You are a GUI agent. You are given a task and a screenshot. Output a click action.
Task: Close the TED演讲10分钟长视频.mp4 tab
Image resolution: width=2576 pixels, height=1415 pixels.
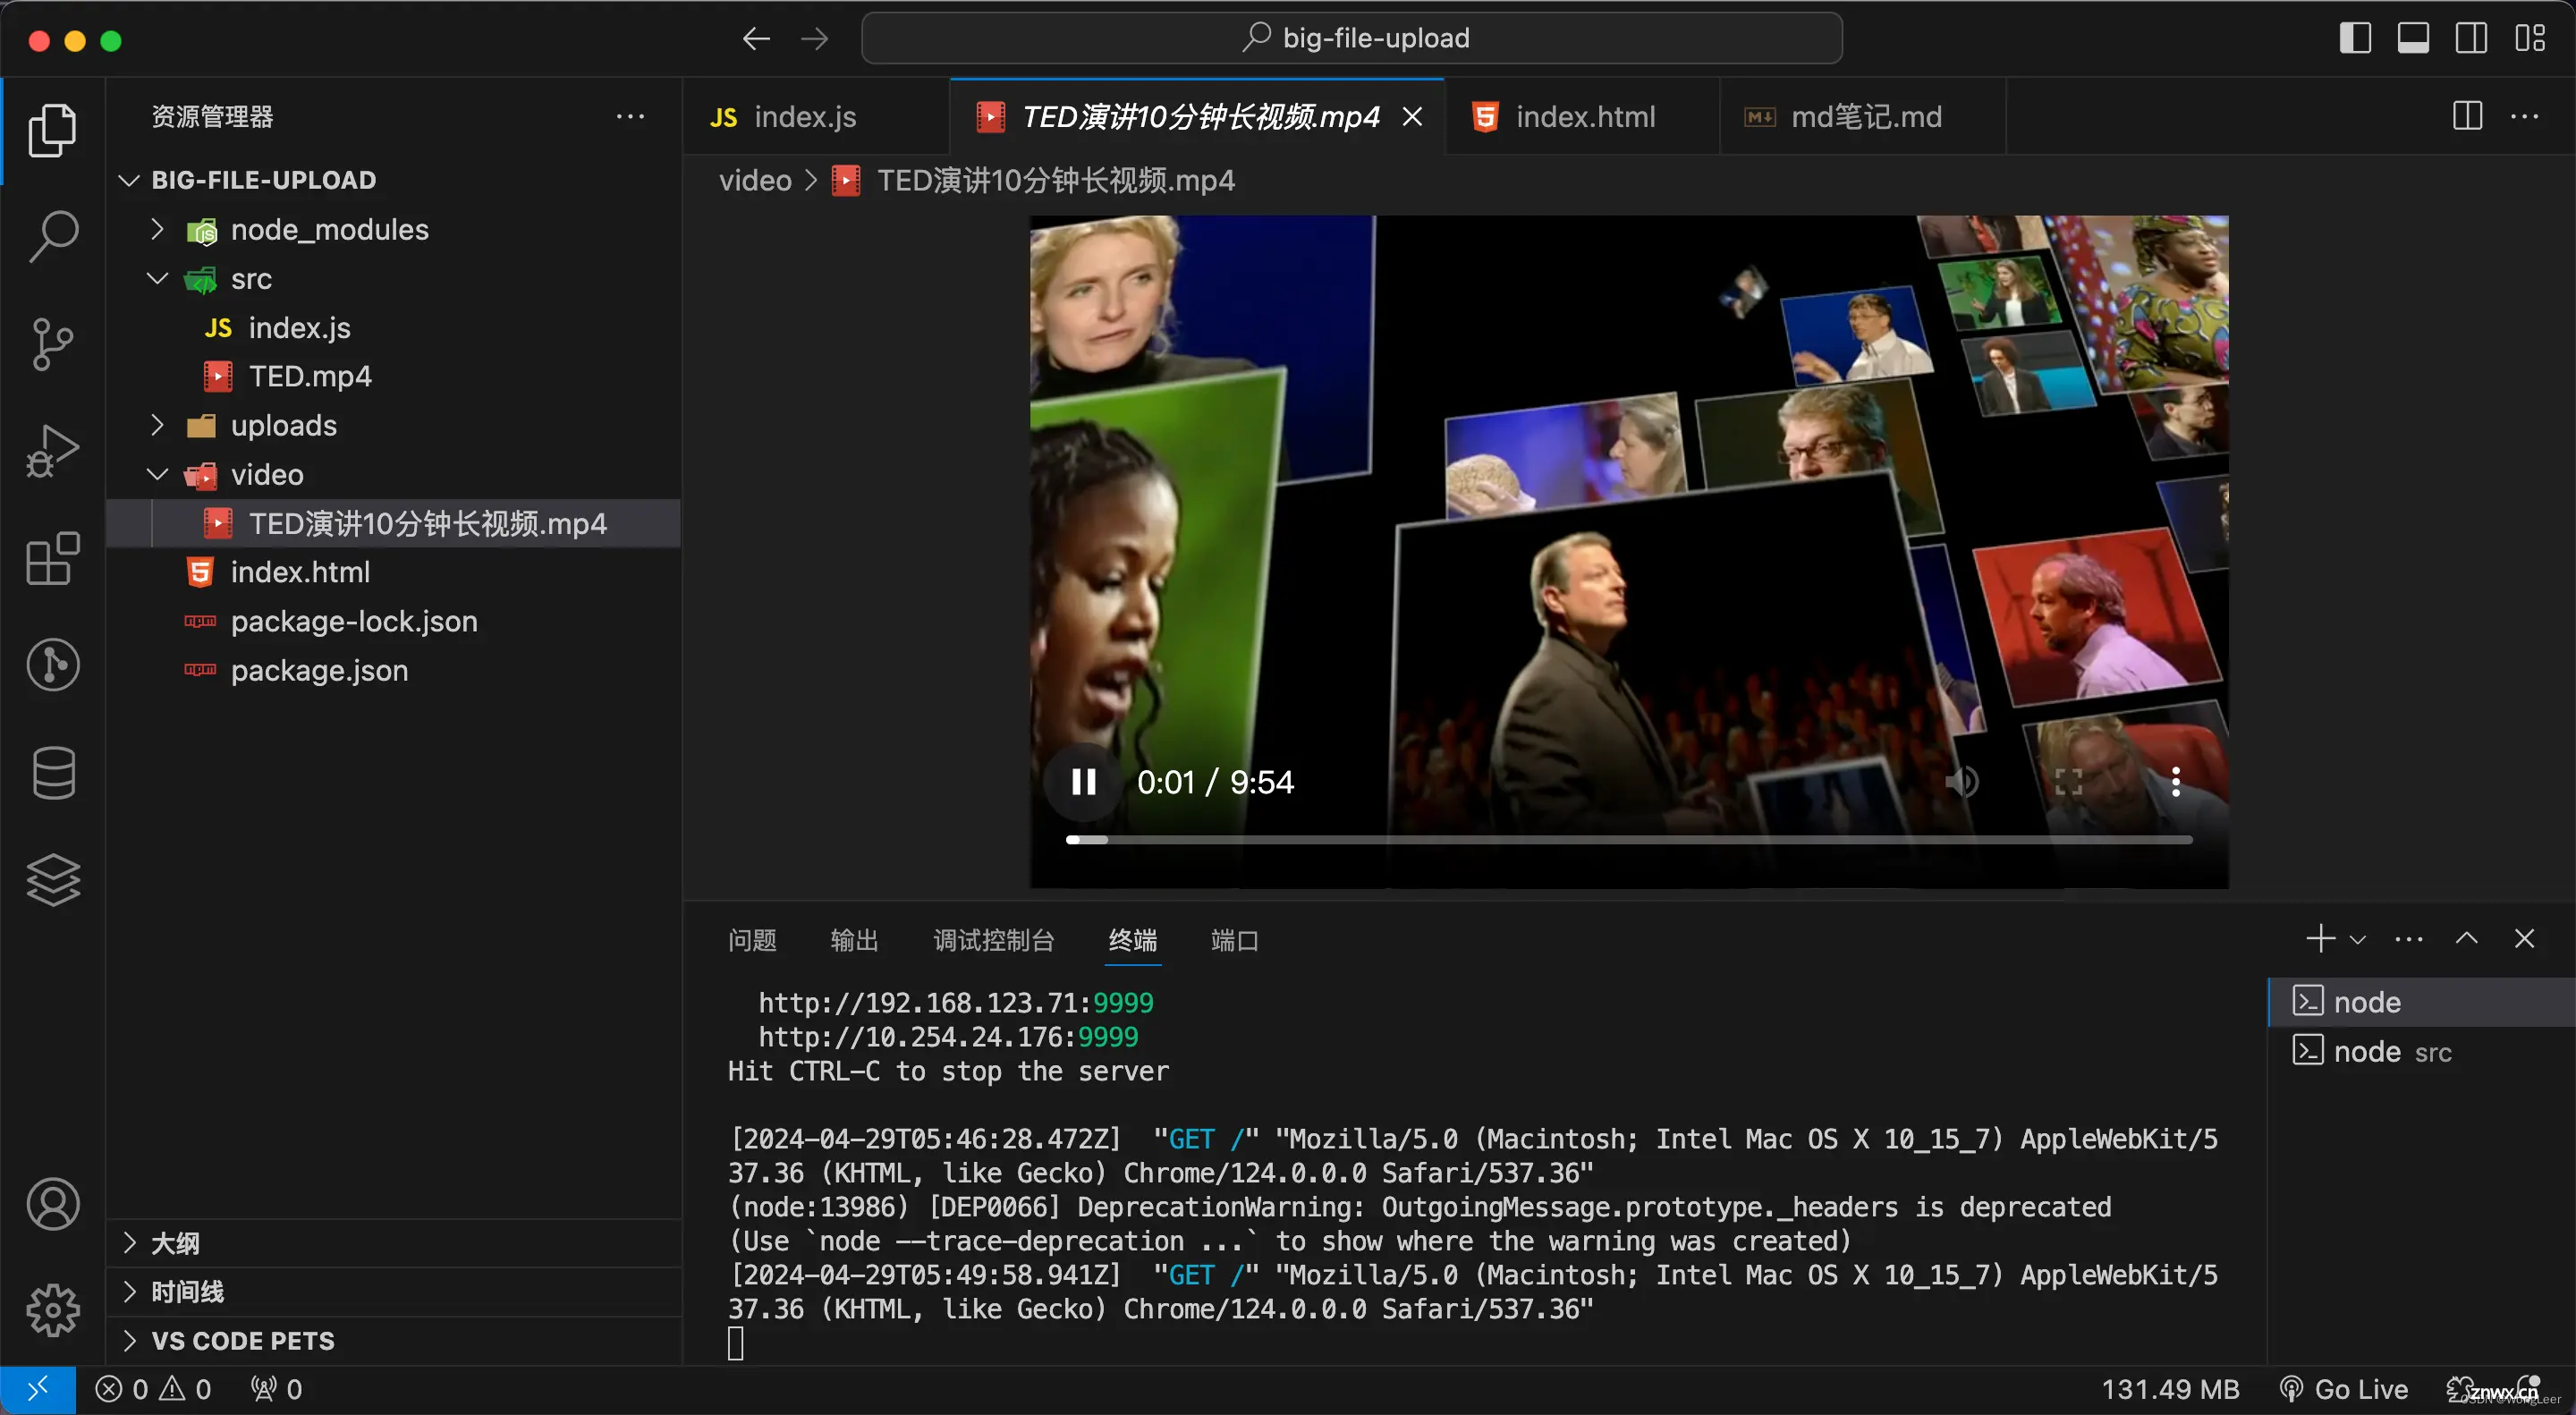coord(1412,117)
